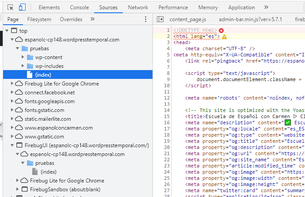Switch to the Overrides navigator tab
Viewport: 305px width, 197px height.
point(71,19)
